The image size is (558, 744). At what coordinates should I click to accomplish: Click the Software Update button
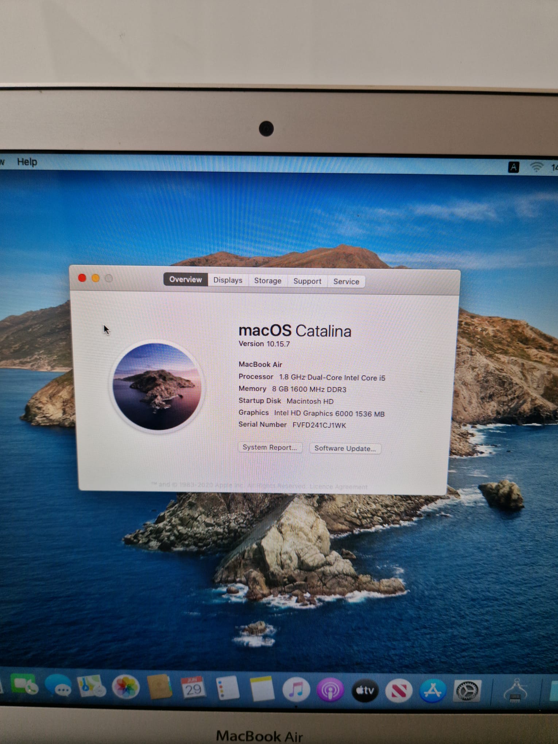pos(345,448)
